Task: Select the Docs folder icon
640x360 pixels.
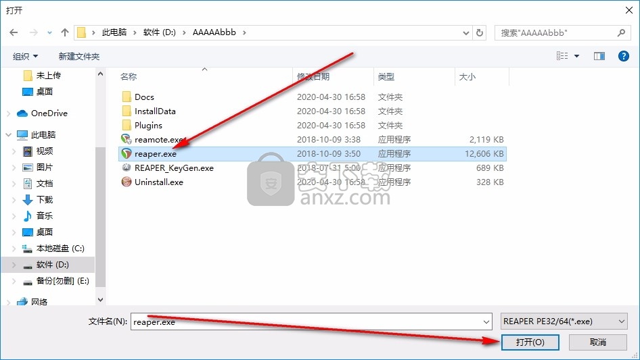Action: tap(127, 97)
